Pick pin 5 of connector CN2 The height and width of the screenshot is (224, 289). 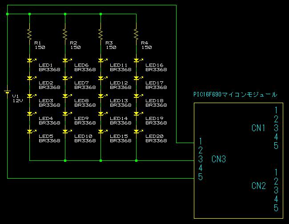pos(276,208)
